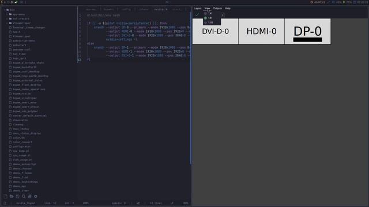The image size is (369, 207).
Task: Click the line 12 indicator in status bar
Action: [x=50, y=203]
